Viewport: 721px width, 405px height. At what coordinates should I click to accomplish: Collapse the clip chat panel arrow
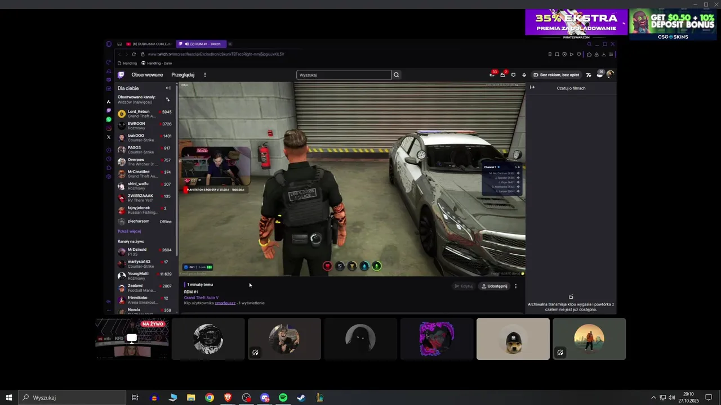tap(532, 87)
